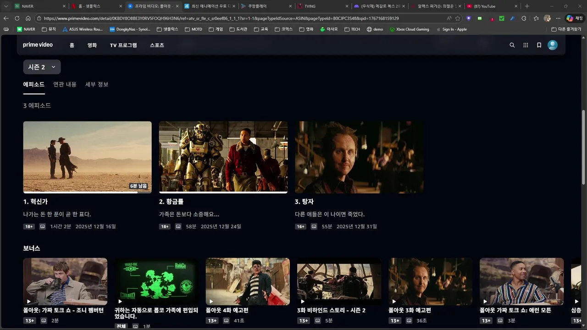Open browser tab list dropdown arrow
The height and width of the screenshot is (330, 587).
coord(6,6)
